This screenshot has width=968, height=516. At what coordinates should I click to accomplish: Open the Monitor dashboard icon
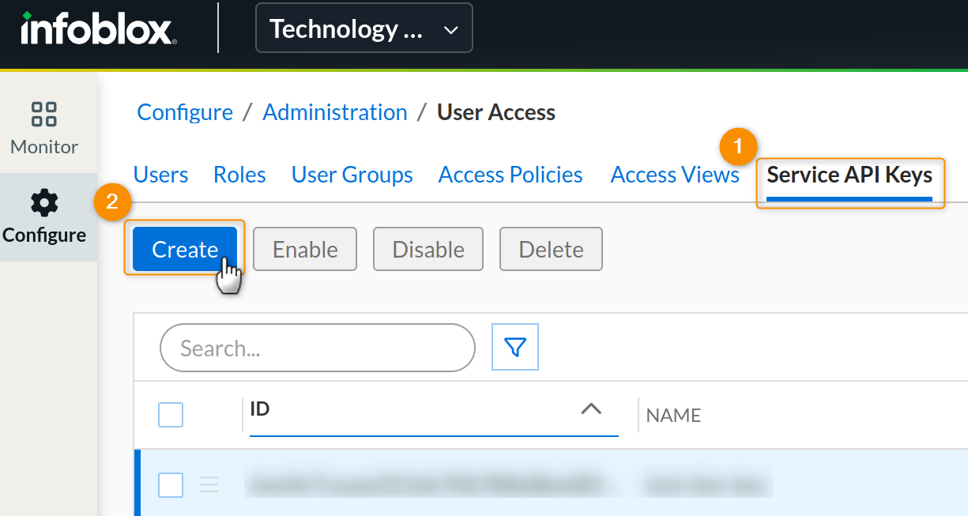click(x=44, y=114)
